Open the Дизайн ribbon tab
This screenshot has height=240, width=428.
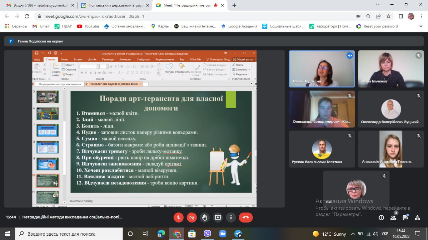click(92, 59)
